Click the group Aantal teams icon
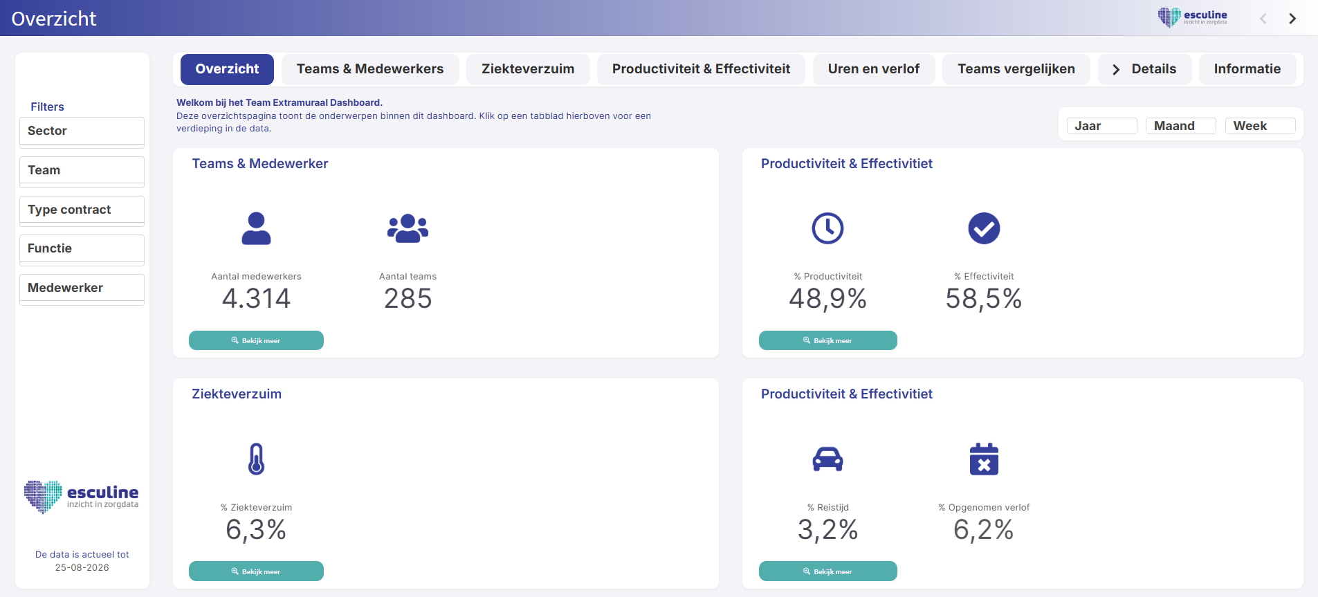The image size is (1318, 597). coord(408,228)
